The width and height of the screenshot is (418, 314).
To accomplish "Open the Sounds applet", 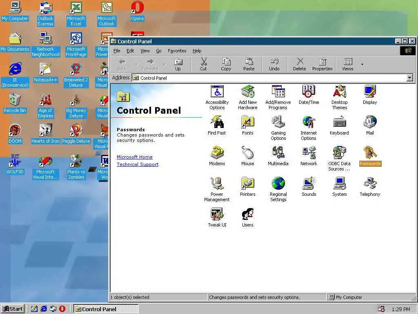I will click(x=309, y=187).
